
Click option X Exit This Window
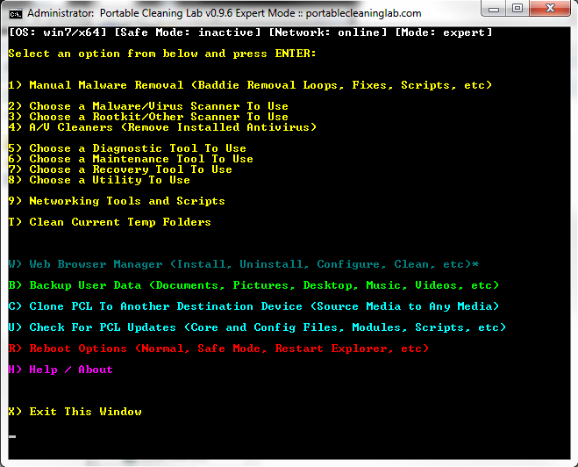coord(75,412)
